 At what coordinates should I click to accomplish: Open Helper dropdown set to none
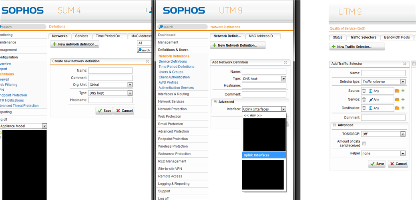pos(383,153)
